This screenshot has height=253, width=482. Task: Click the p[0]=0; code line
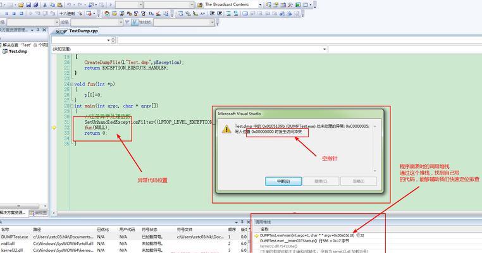[93, 95]
